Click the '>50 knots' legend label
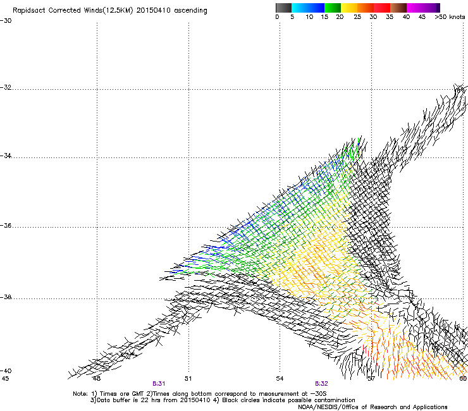This screenshot has height=411, width=468. 450,17
